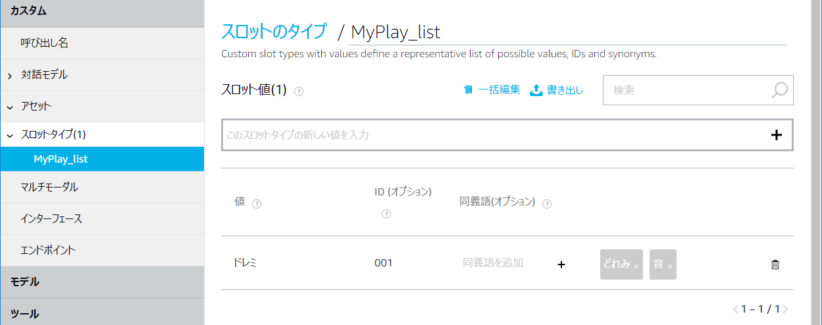Click help icon under ID (オプション)

click(386, 214)
